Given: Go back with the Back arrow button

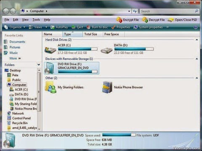Looking at the screenshot, I should (6, 11).
